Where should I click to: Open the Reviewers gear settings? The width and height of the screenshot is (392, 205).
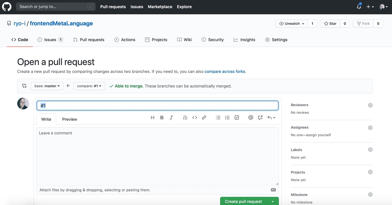pyautogui.click(x=370, y=105)
